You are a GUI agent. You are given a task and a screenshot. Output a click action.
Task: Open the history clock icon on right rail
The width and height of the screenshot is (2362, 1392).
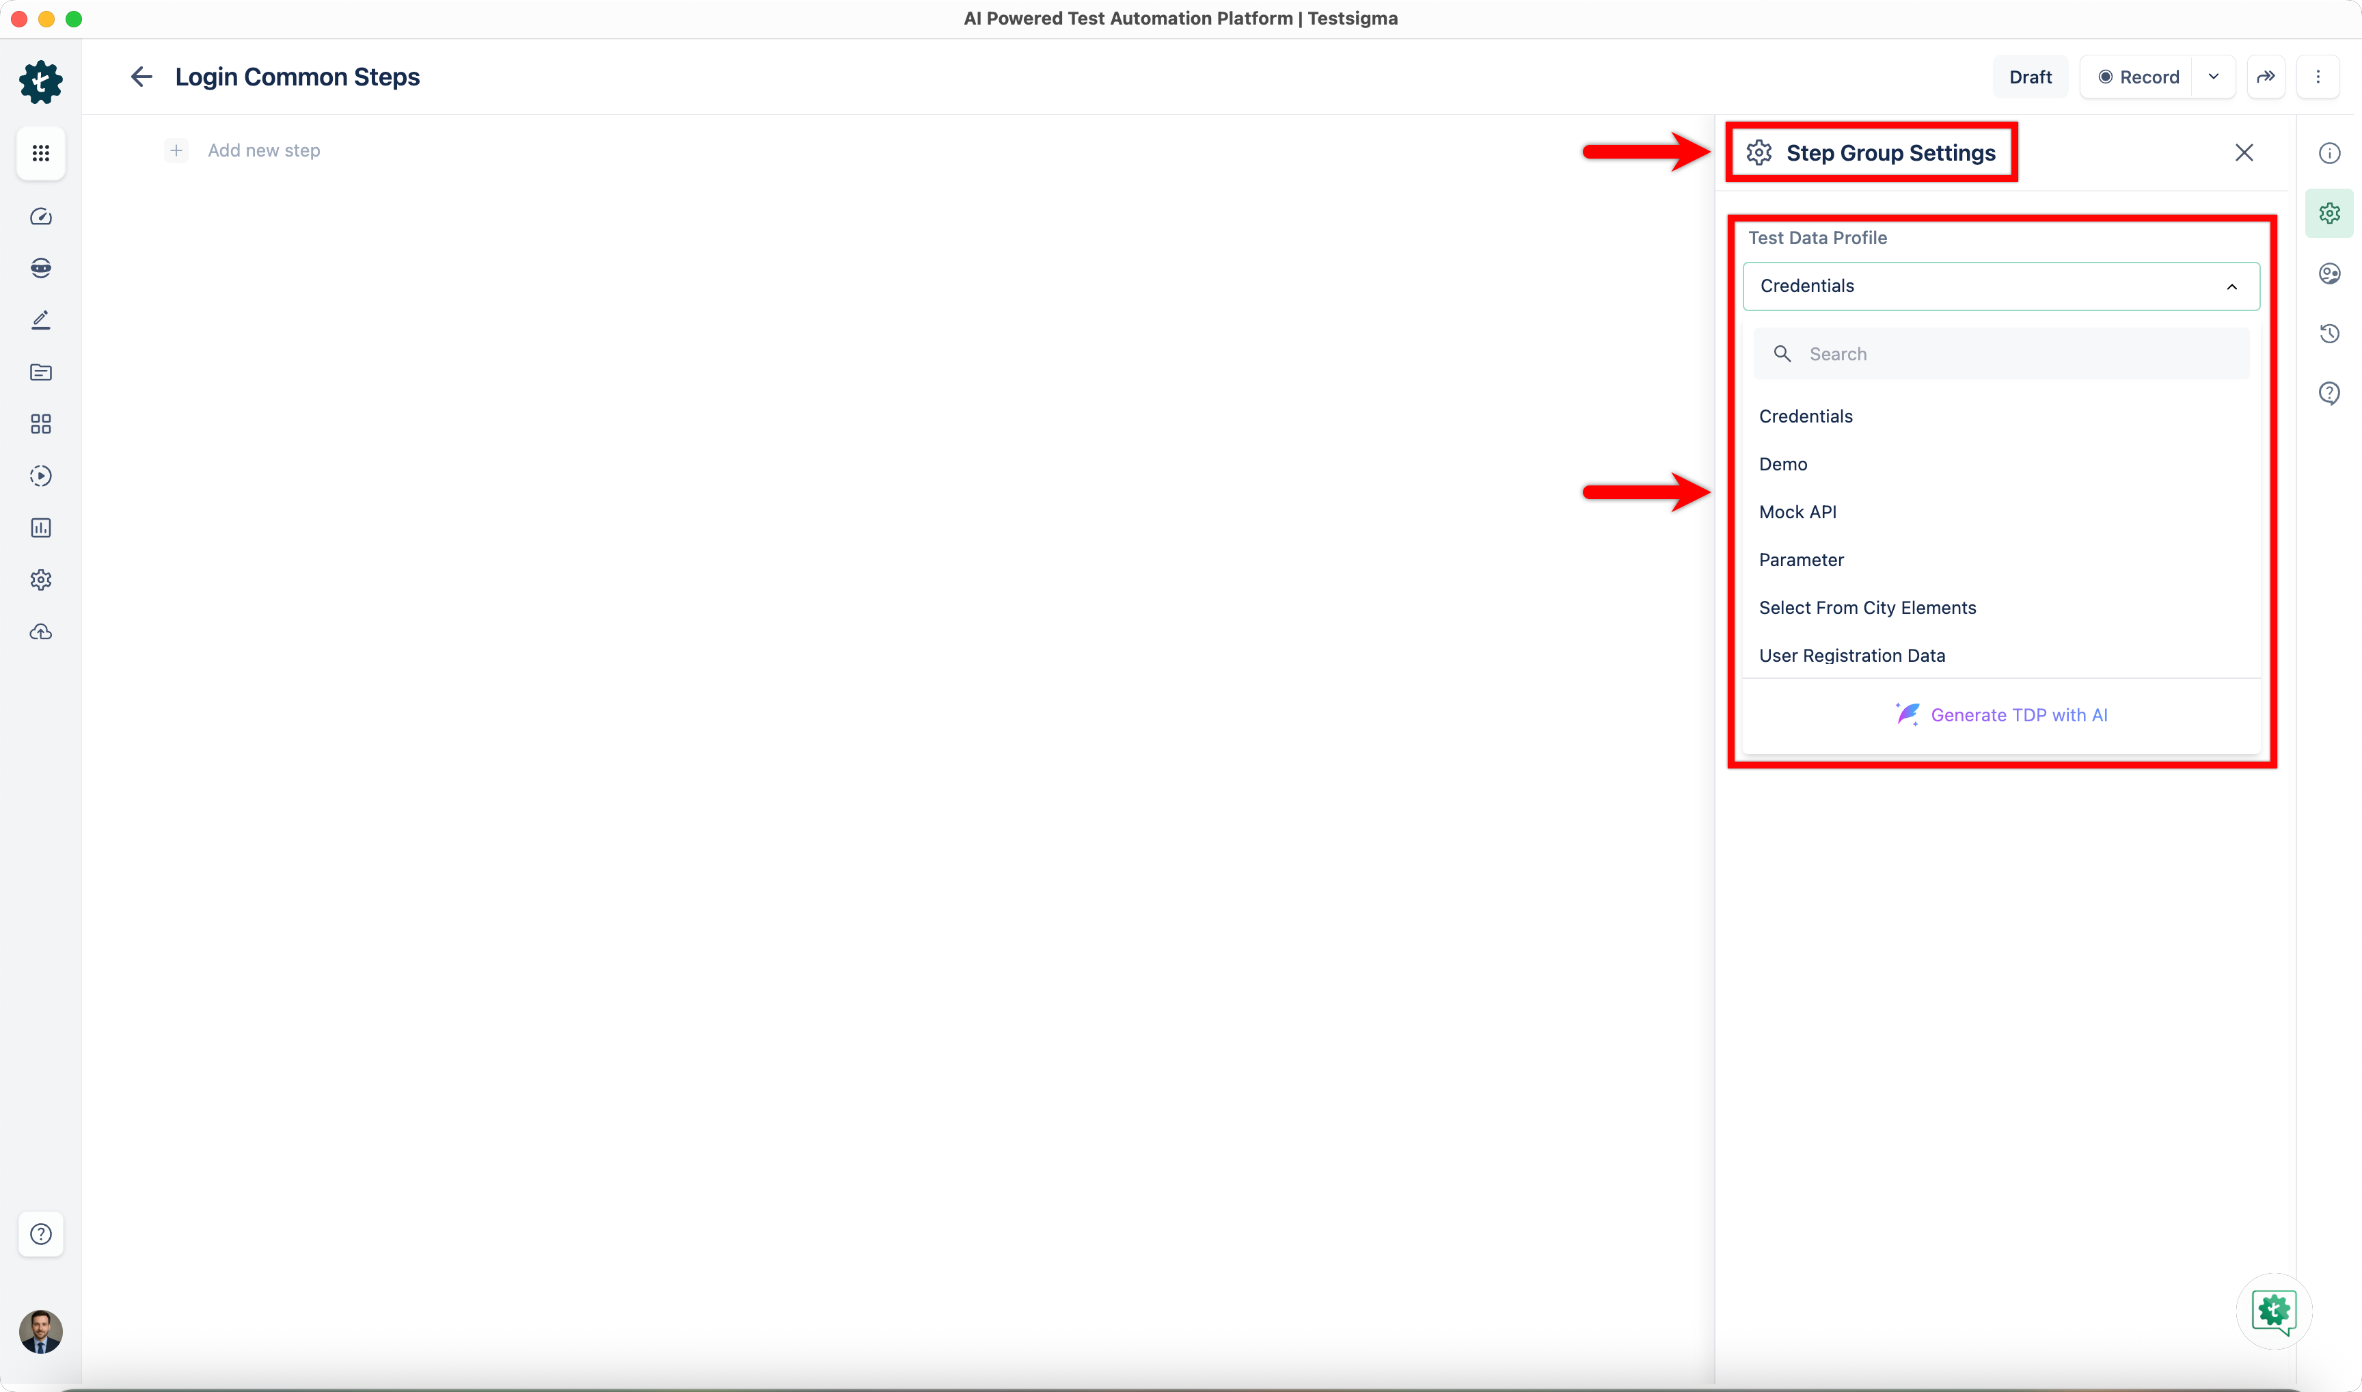click(x=2329, y=333)
